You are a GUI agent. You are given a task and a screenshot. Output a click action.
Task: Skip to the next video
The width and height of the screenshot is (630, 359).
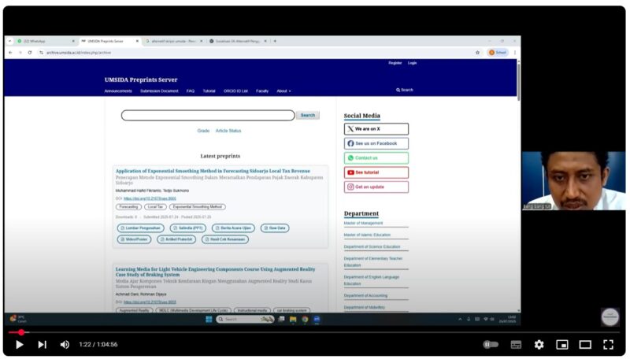pos(43,345)
